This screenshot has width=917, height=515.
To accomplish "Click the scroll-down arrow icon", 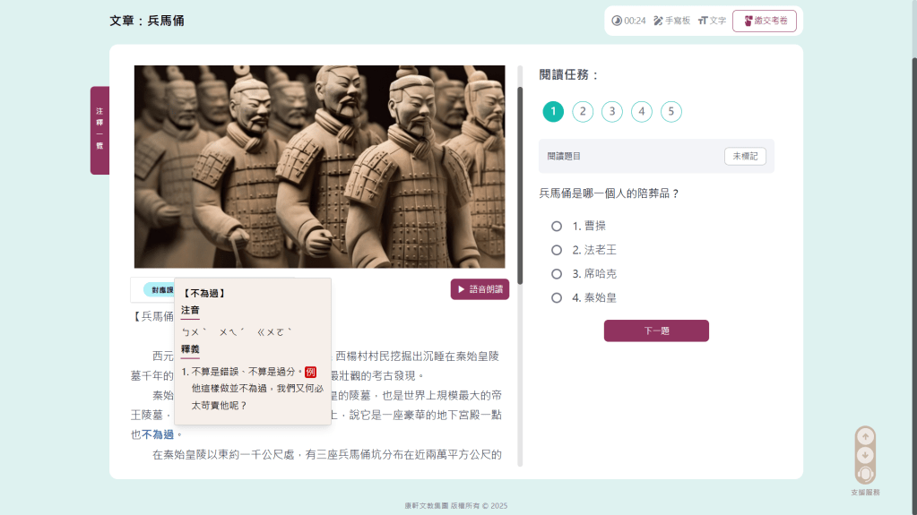I will point(865,455).
